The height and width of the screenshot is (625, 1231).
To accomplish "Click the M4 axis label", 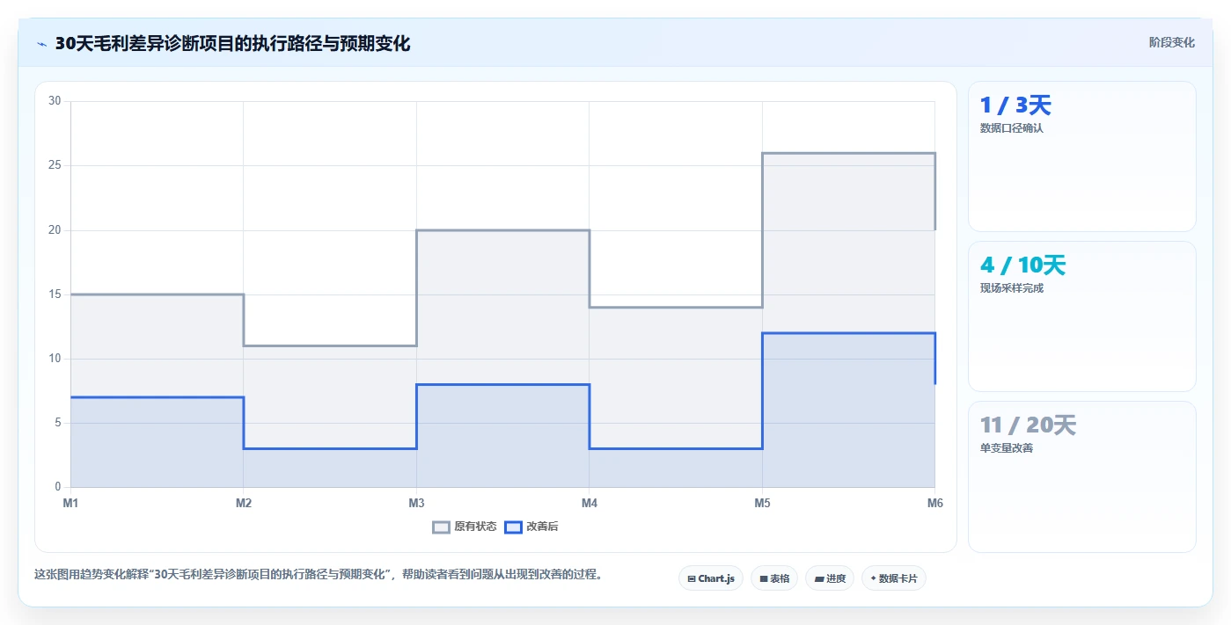I will (x=590, y=503).
